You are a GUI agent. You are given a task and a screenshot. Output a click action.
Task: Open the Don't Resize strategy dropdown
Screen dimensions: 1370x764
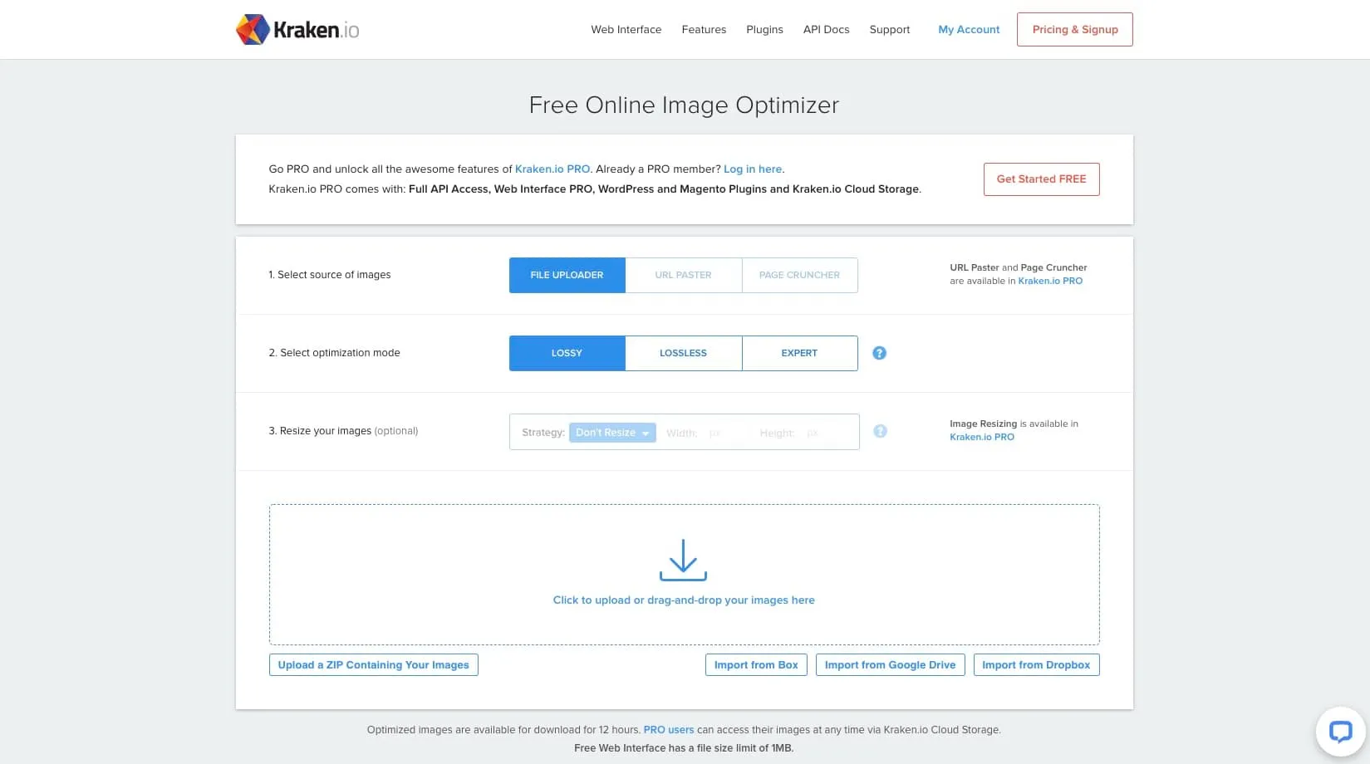click(x=612, y=433)
